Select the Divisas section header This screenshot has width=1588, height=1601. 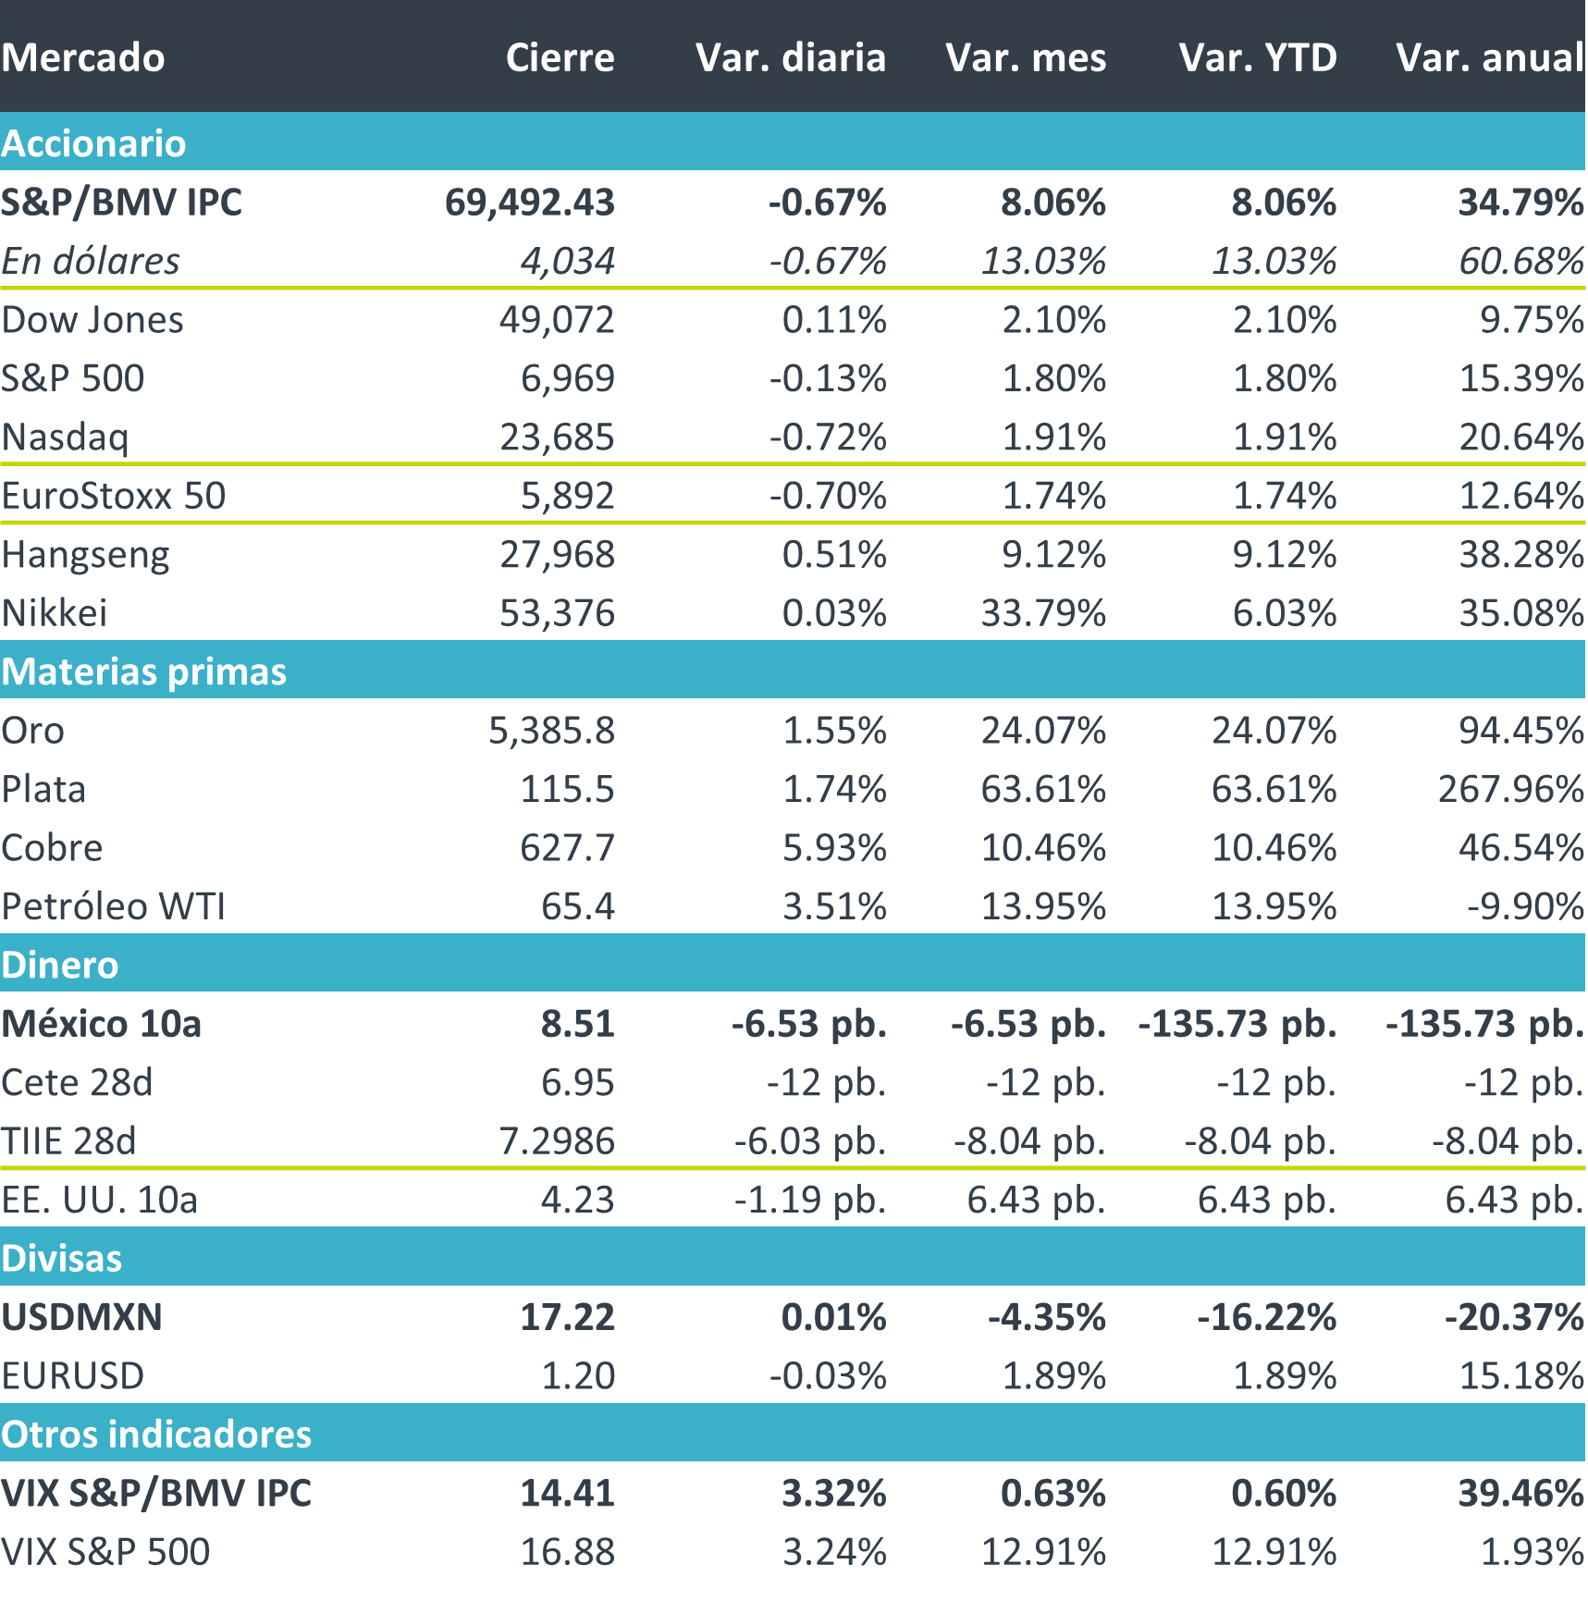(62, 1258)
